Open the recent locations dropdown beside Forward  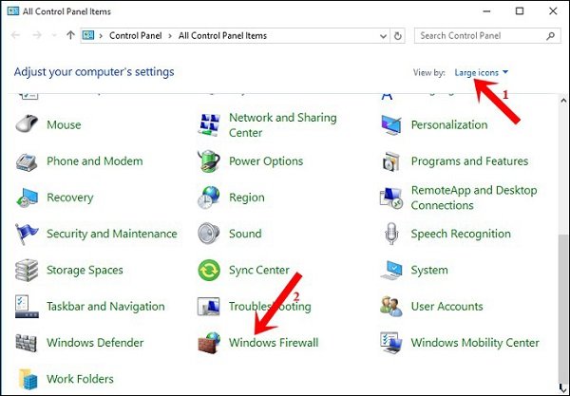[x=54, y=36]
